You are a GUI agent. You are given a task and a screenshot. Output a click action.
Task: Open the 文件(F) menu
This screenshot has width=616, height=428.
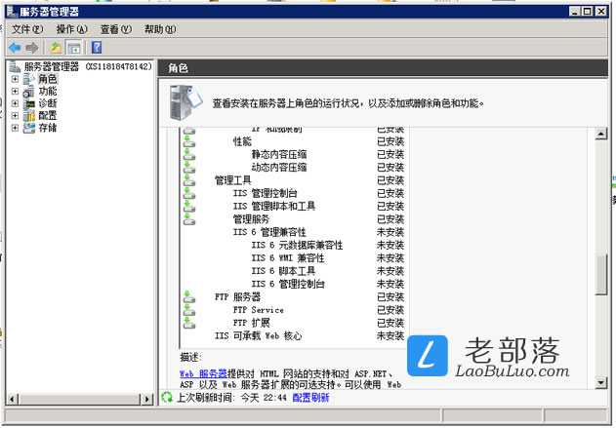tap(27, 29)
